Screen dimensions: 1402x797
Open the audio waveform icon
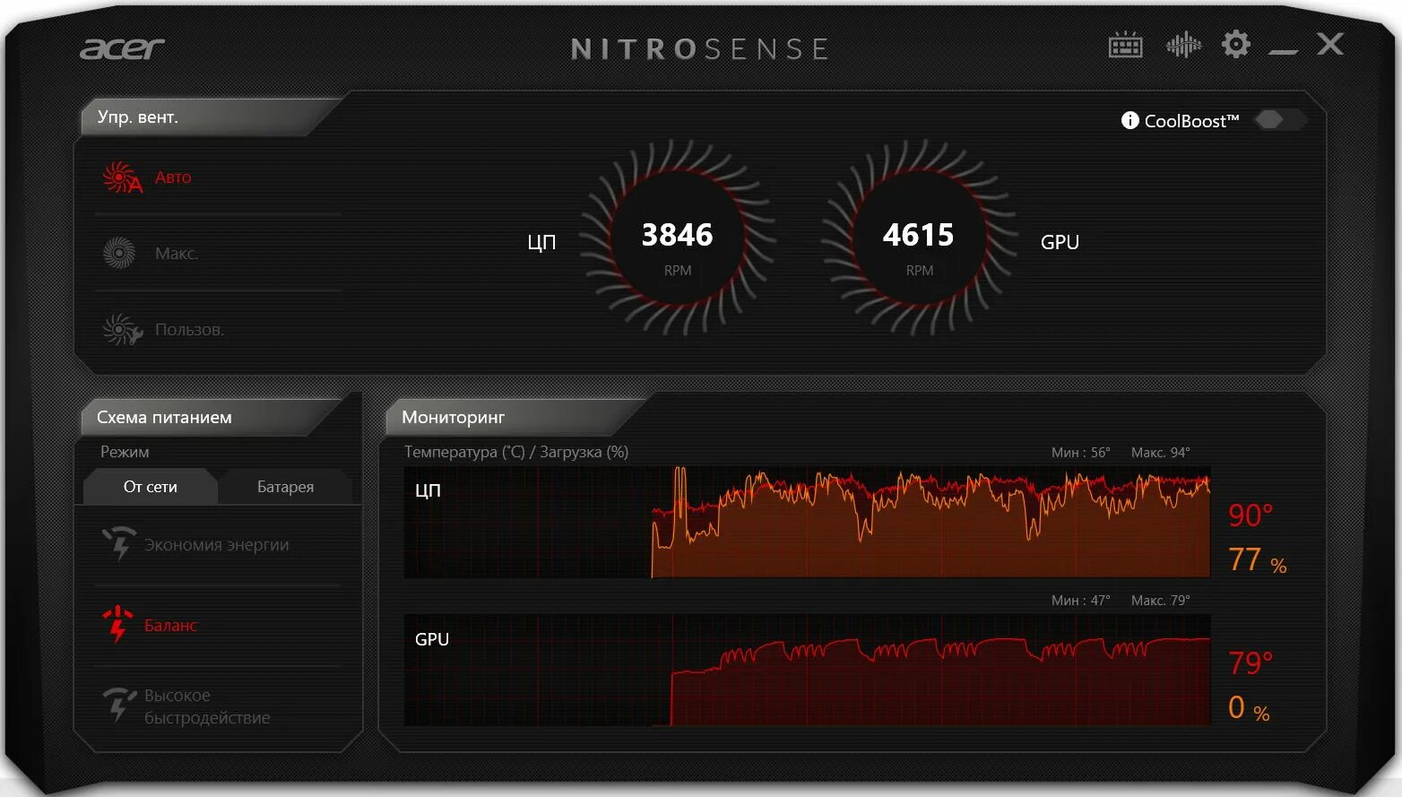click(1183, 44)
